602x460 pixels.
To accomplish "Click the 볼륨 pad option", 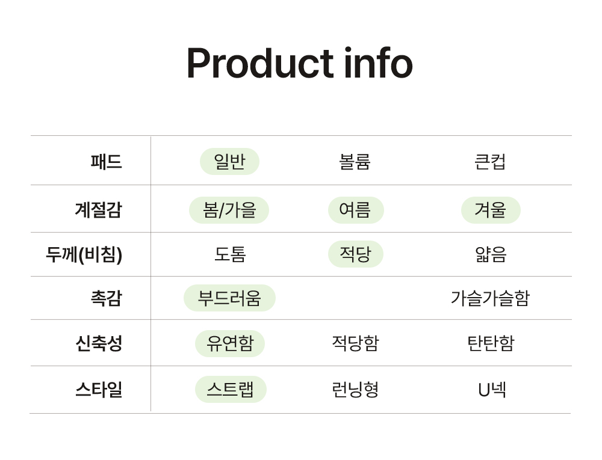I will pos(355,162).
